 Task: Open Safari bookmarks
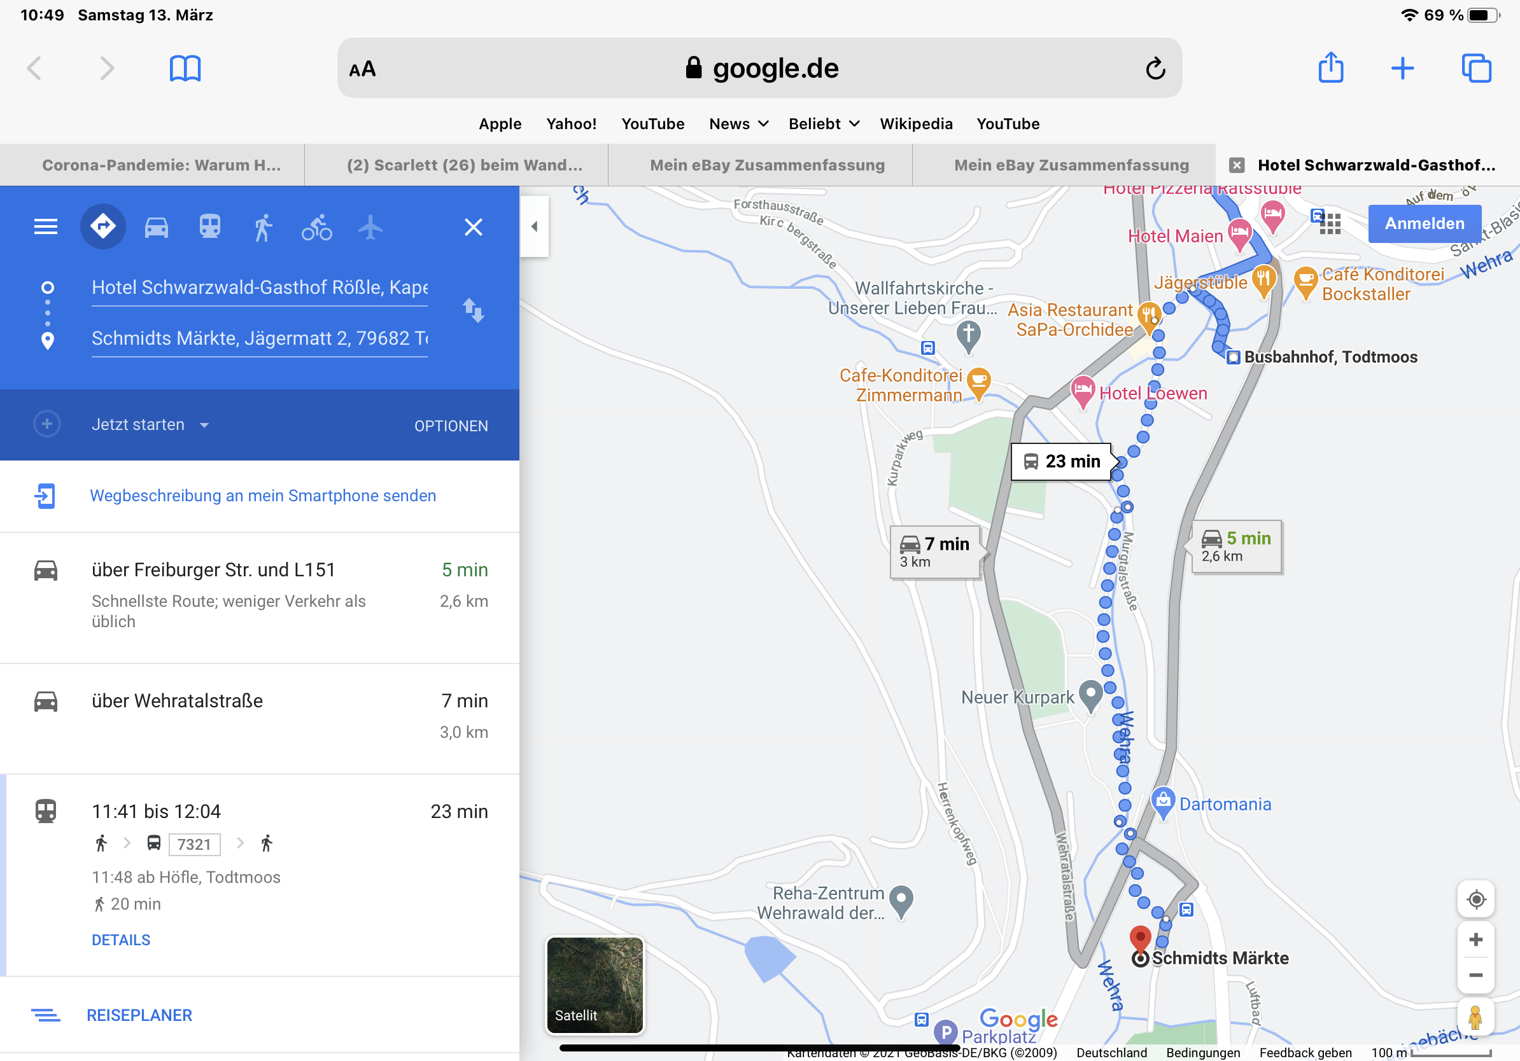click(185, 68)
